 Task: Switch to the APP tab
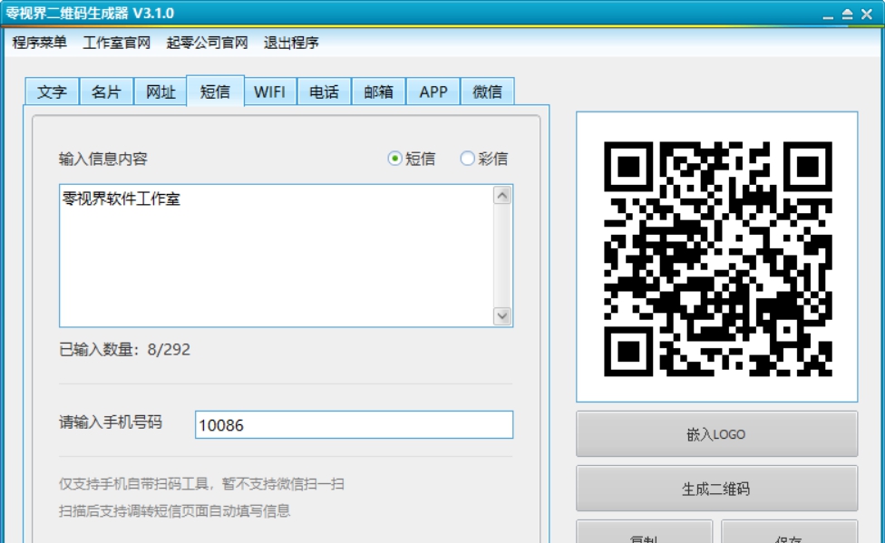[433, 92]
